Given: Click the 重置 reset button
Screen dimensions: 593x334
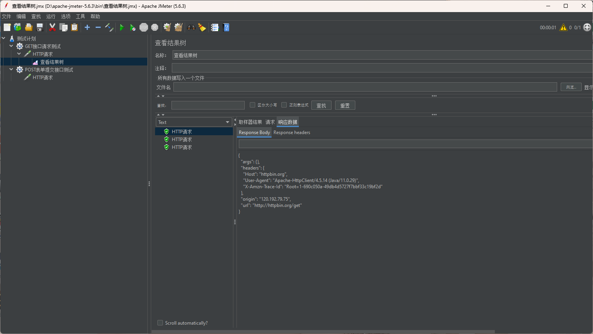Looking at the screenshot, I should pos(345,105).
